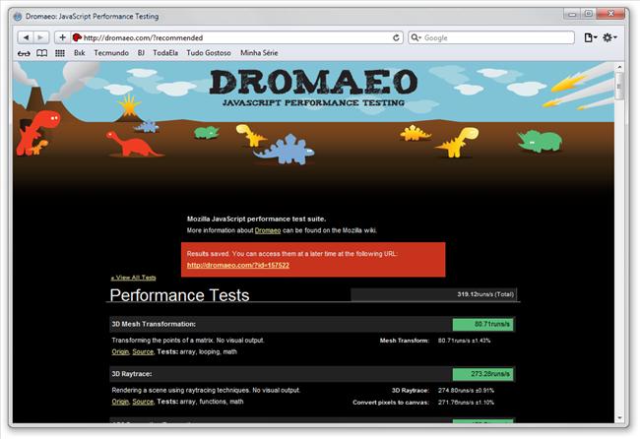Screen dimensions: 640x439
Task: Click the scrollbar down arrow
Action: tap(619, 417)
